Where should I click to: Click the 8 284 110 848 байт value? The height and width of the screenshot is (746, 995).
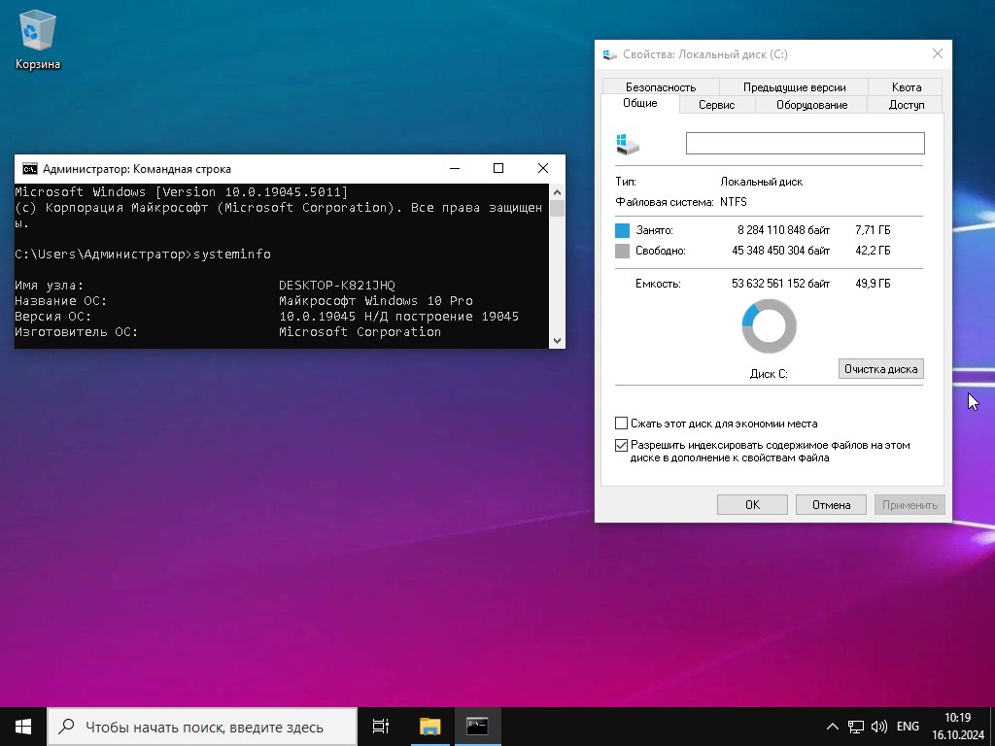(783, 229)
